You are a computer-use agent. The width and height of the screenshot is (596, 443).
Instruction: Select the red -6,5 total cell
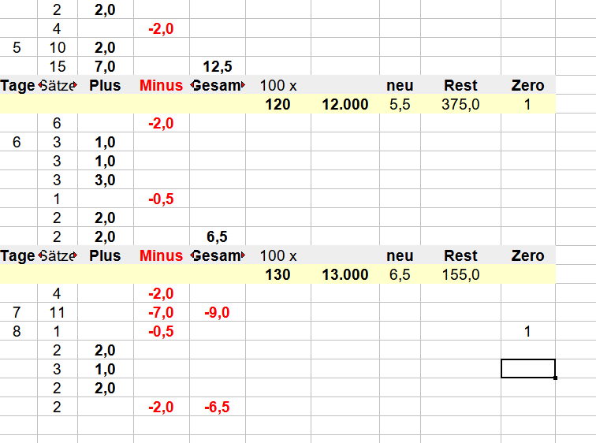tap(218, 407)
